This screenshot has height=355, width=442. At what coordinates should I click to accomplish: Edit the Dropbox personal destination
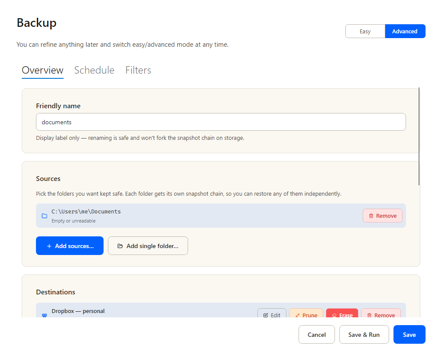[272, 313]
